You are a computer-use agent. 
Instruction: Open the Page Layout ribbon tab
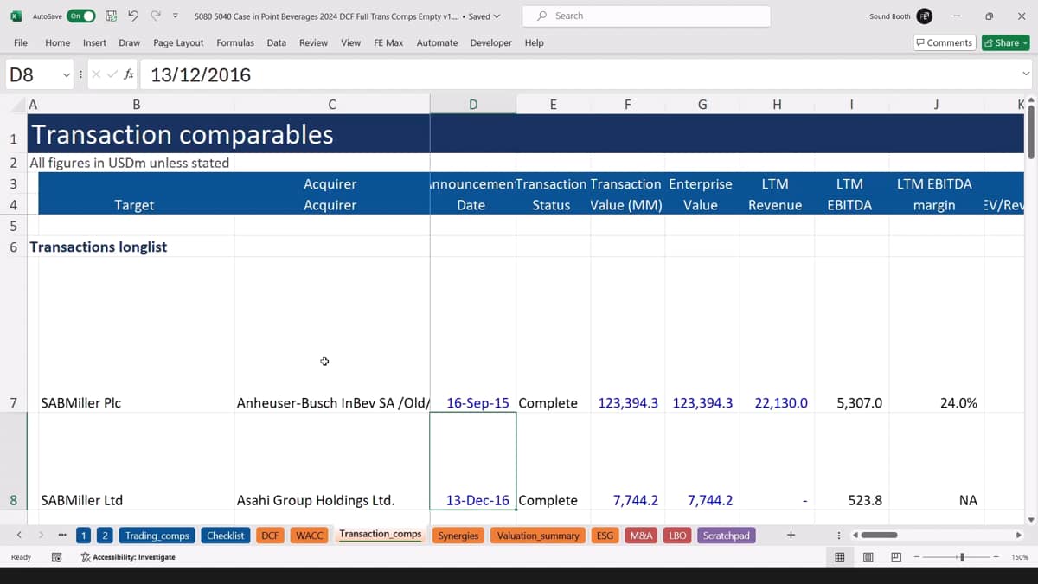(x=178, y=42)
